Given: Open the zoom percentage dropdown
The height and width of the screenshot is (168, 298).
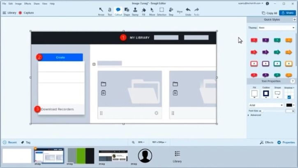Looking at the screenshot, I should pos(141,142).
